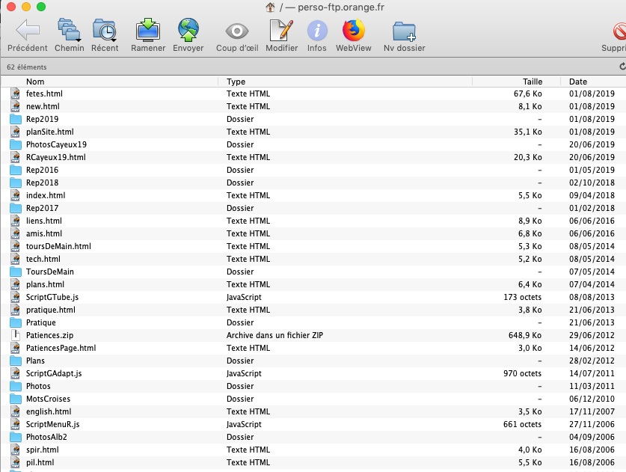Click the Précédent back arrow icon
The width and height of the screenshot is (626, 472).
pyautogui.click(x=28, y=31)
